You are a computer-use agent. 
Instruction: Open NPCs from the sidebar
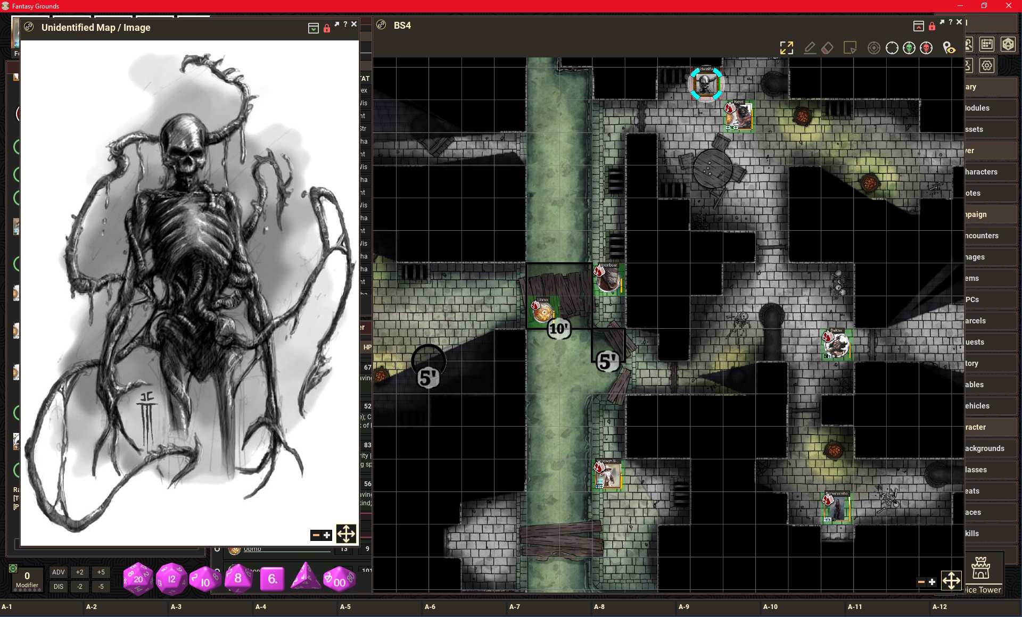pos(991,299)
